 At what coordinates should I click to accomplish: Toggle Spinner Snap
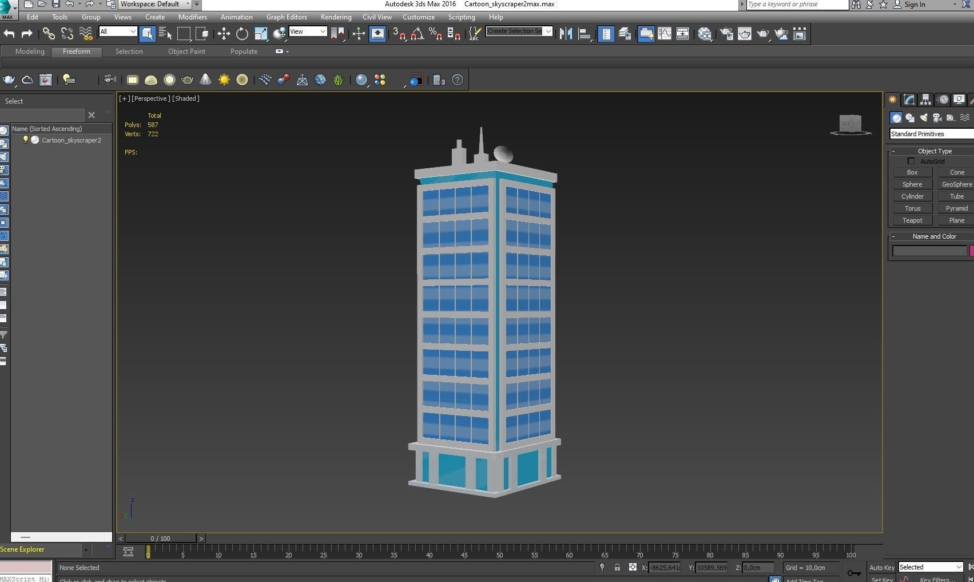click(x=454, y=34)
